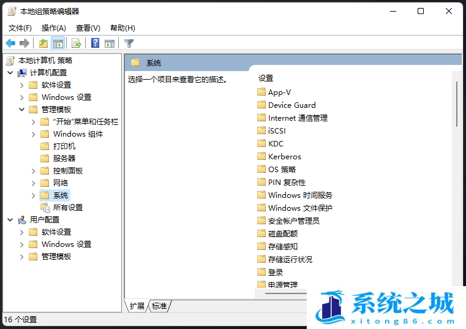The height and width of the screenshot is (329, 466).
Task: Click the 所有设置 settings icon
Action: [x=45, y=207]
